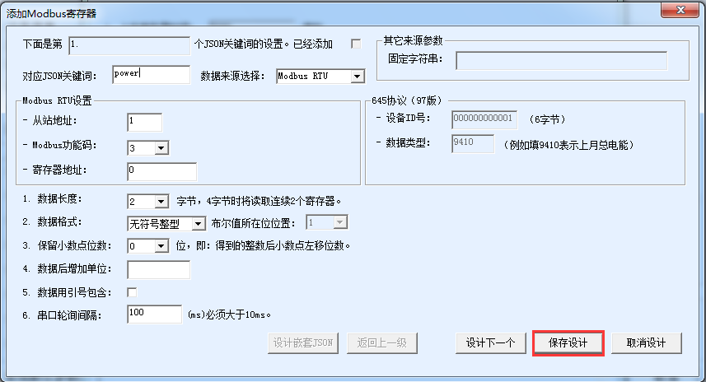Click the 从站地址 input field
The height and width of the screenshot is (382, 706).
pyautogui.click(x=144, y=122)
